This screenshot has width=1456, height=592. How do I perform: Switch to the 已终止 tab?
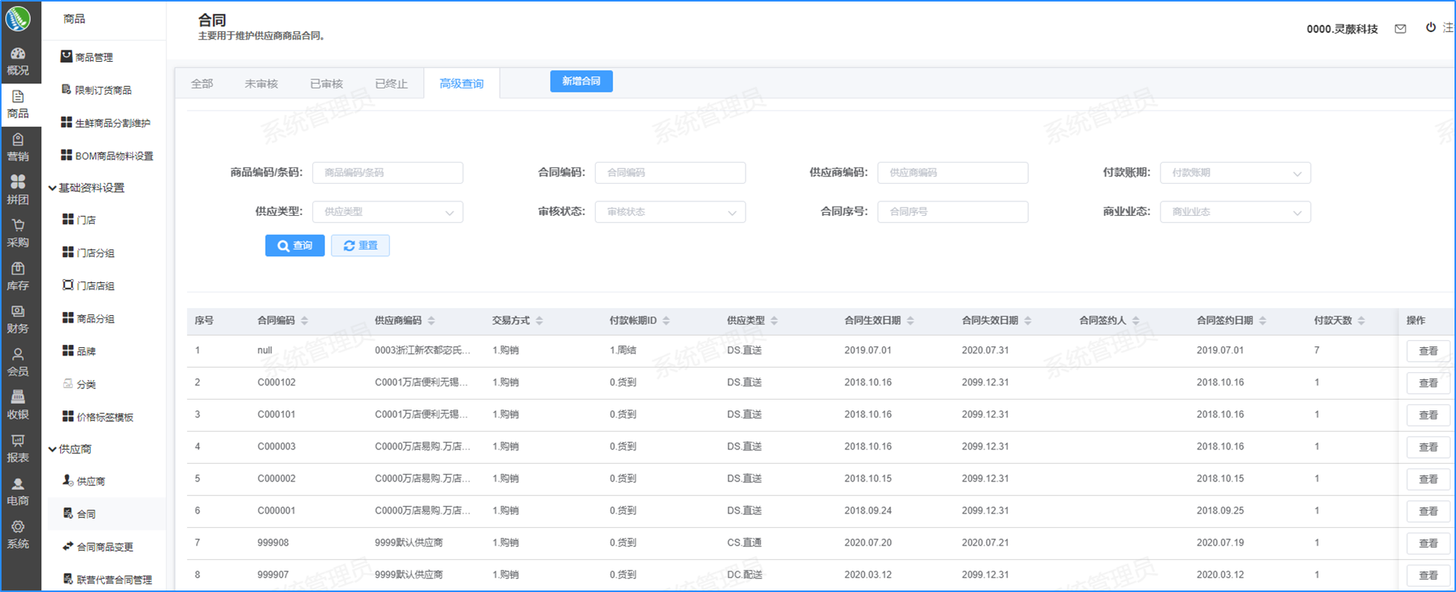[x=391, y=84]
